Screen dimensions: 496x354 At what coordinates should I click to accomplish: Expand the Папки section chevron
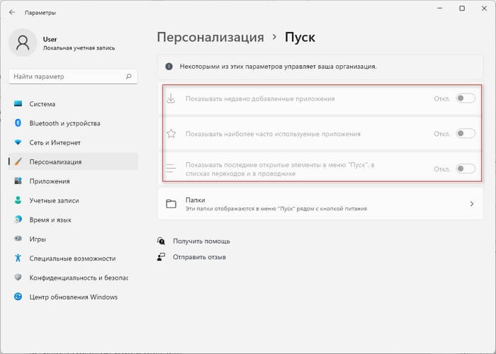[472, 204]
